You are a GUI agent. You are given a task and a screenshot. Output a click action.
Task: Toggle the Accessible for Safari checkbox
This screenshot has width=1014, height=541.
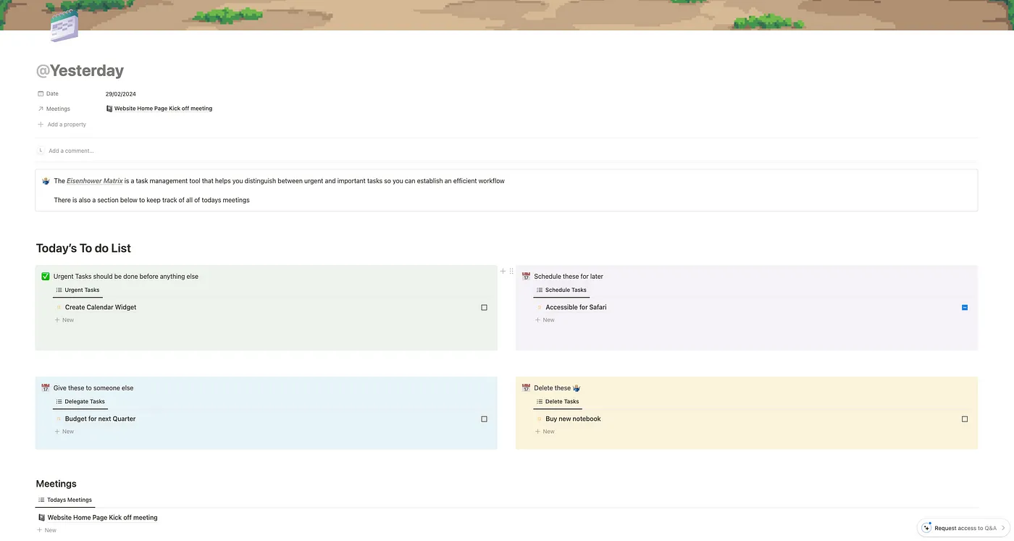coord(964,308)
